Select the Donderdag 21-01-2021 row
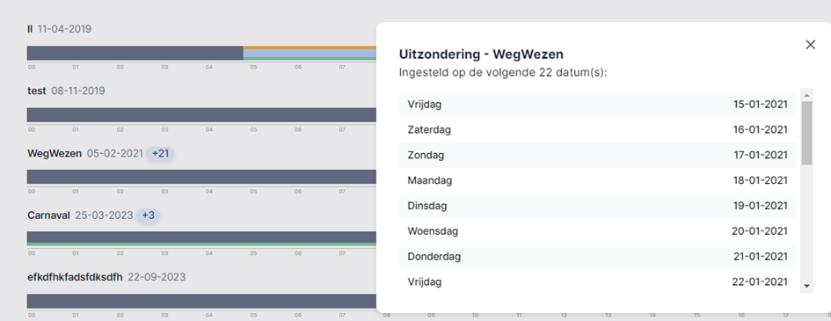831x321 pixels. click(597, 257)
